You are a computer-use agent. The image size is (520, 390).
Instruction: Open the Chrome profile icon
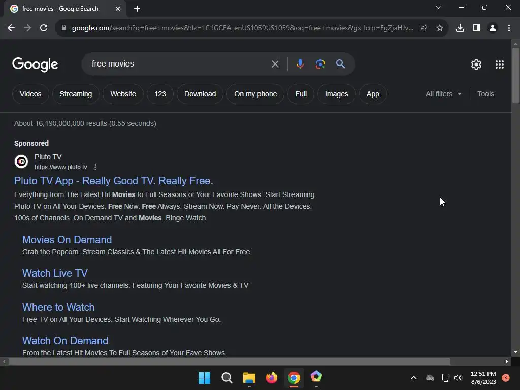point(493,28)
